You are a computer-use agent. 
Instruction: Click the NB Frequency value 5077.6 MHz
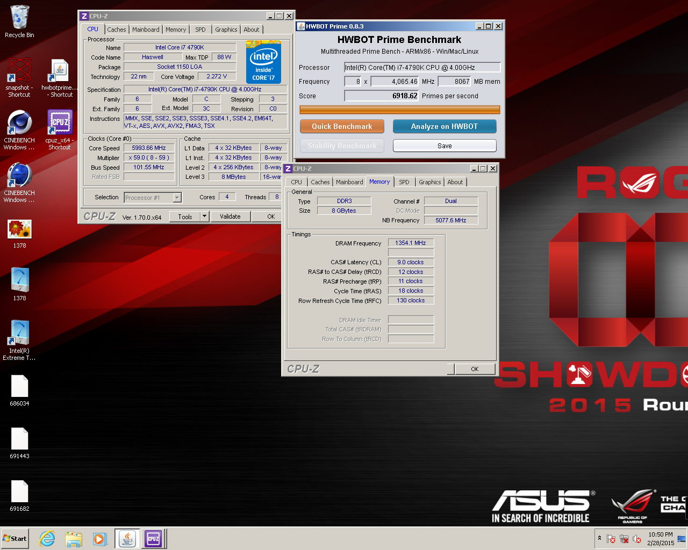pos(451,220)
